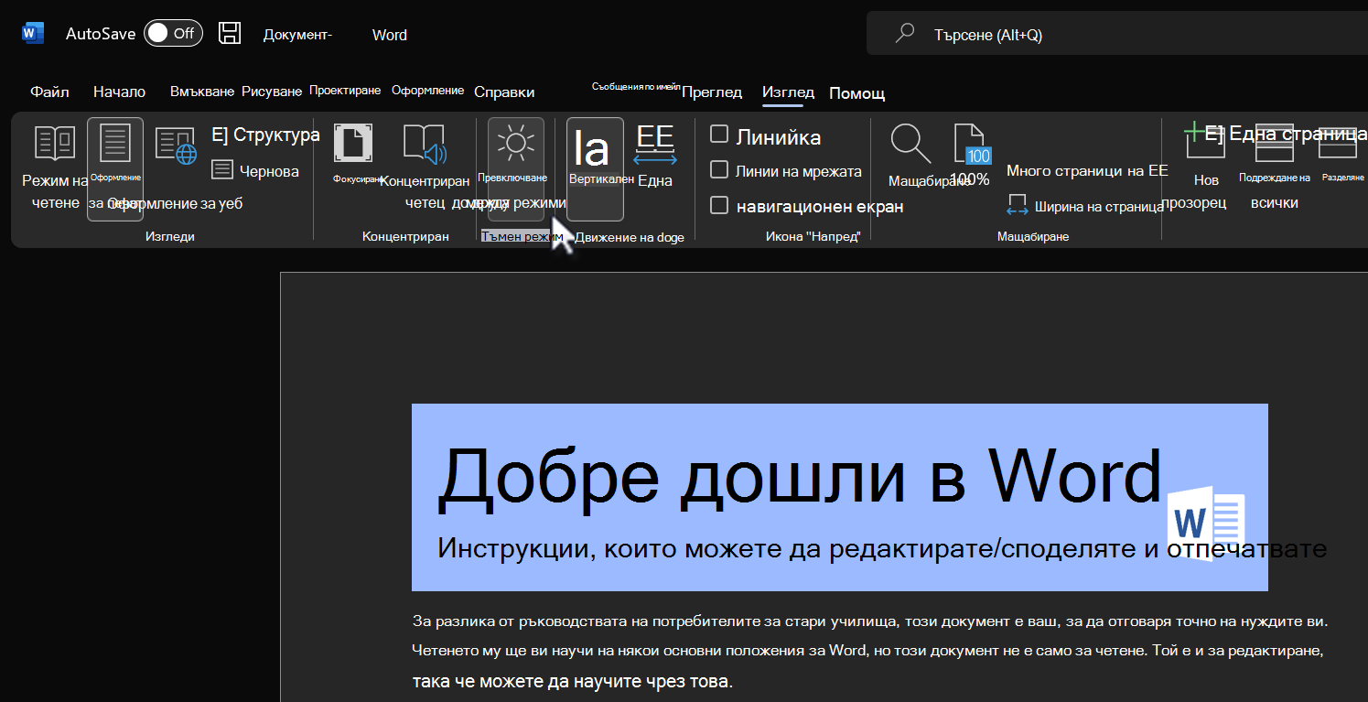The width and height of the screenshot is (1368, 702).
Task: Select Една side-to-side page movement
Action: click(655, 156)
